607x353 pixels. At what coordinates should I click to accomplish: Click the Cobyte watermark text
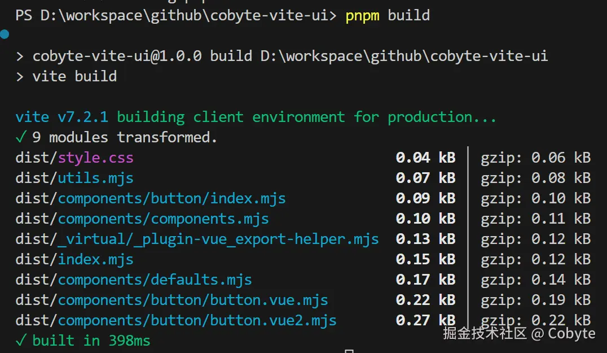[x=571, y=333]
